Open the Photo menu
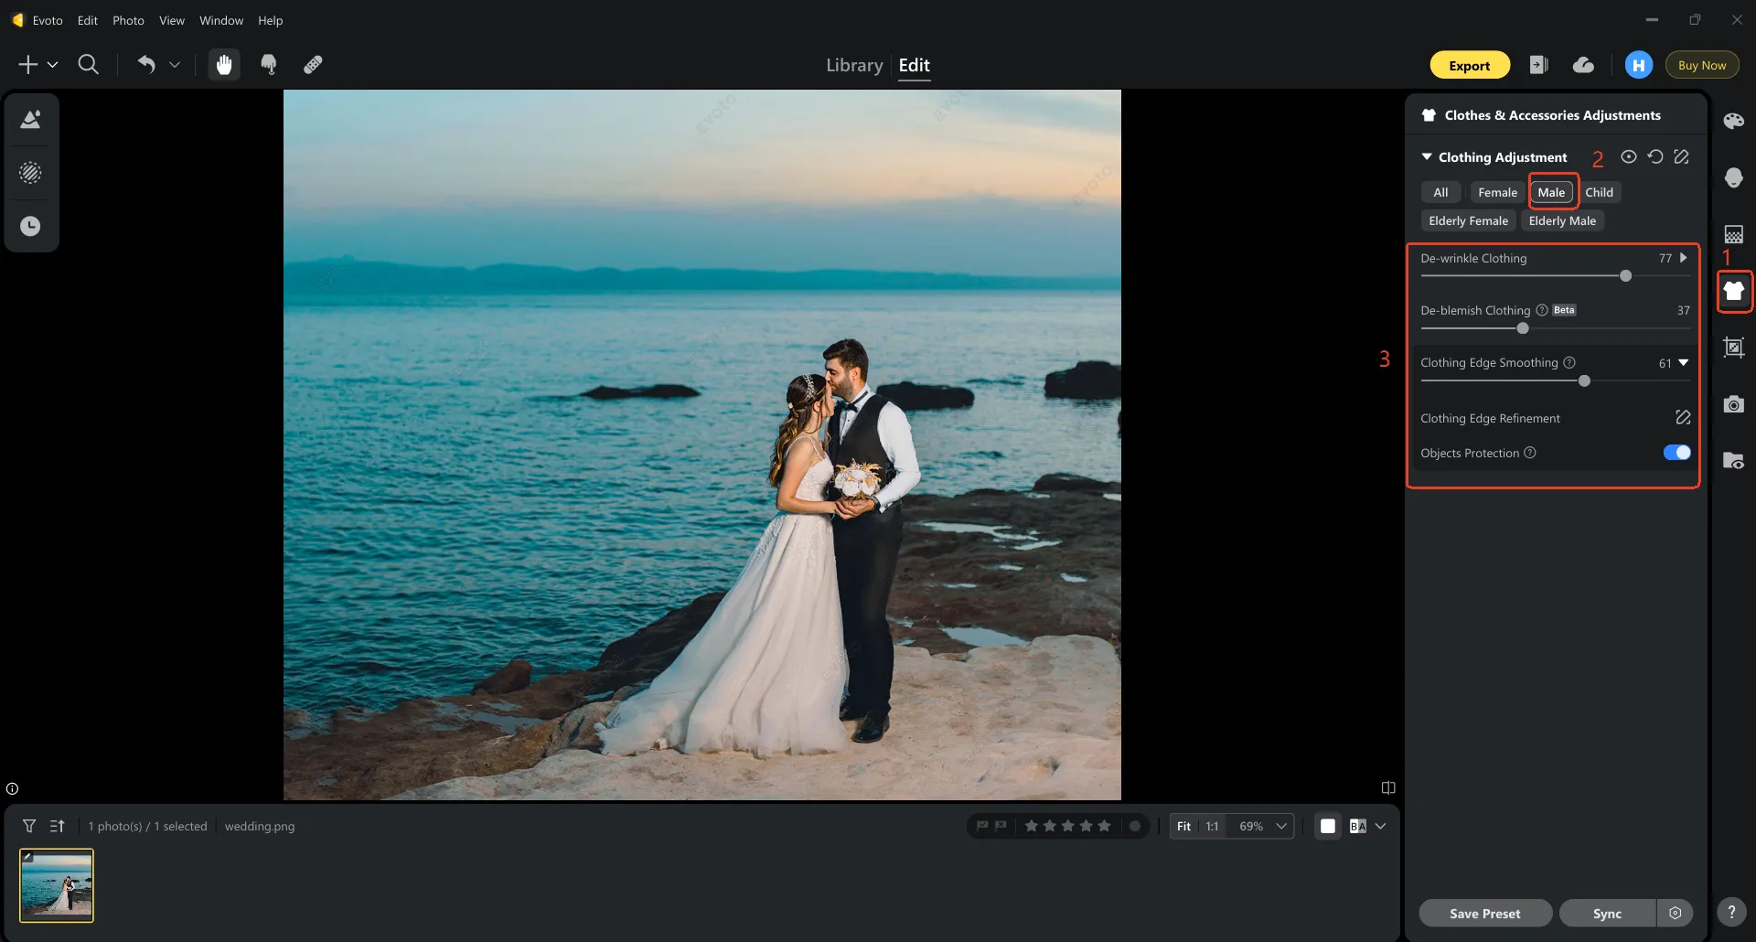 click(128, 20)
